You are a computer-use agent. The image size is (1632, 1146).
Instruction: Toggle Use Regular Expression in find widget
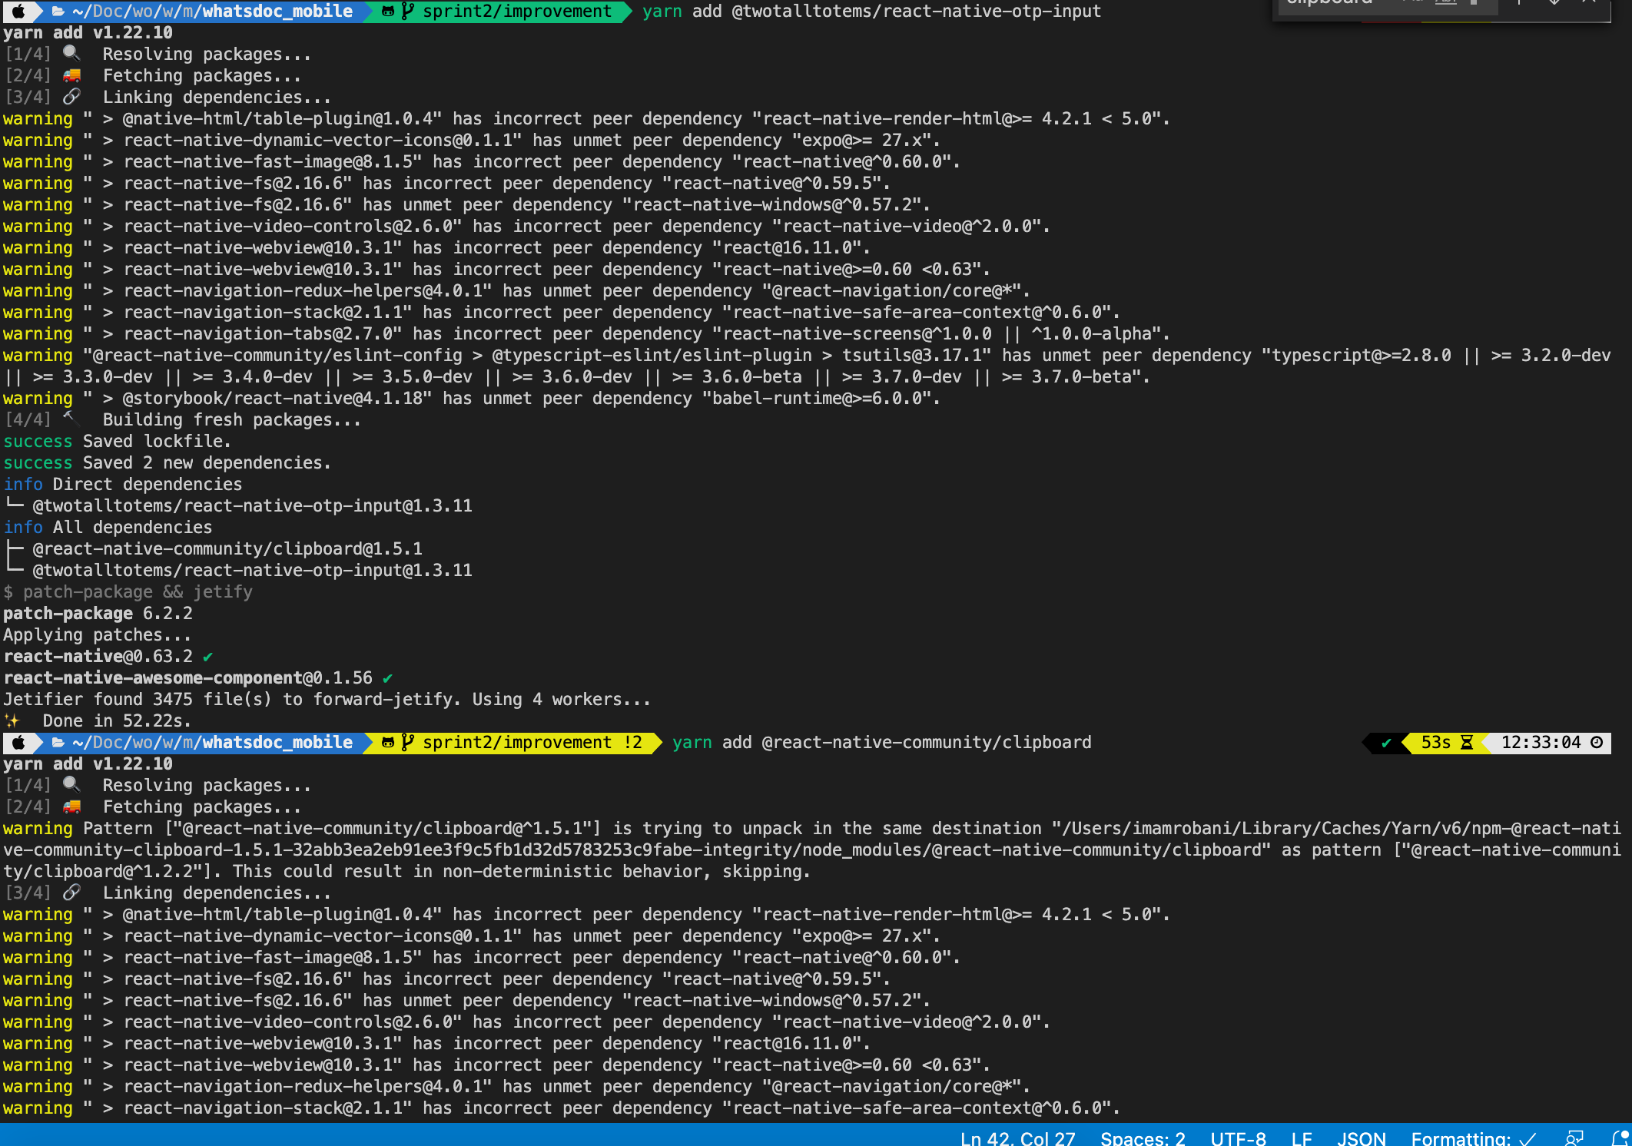click(x=1474, y=2)
